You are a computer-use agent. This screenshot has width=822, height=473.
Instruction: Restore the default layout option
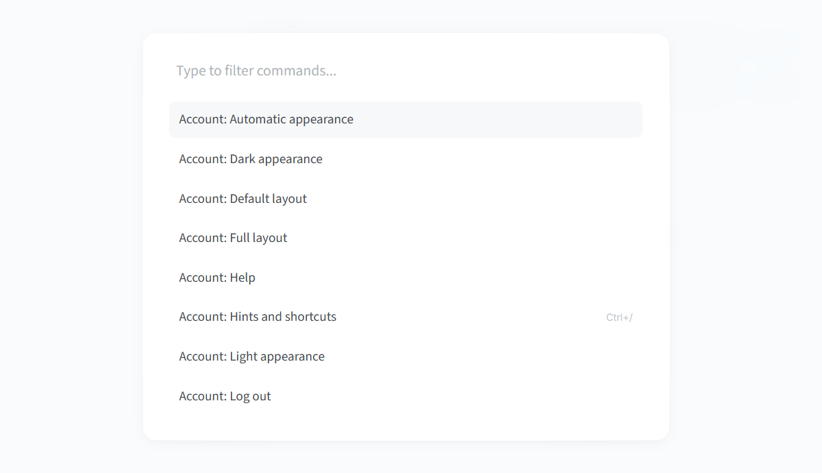tap(406, 199)
